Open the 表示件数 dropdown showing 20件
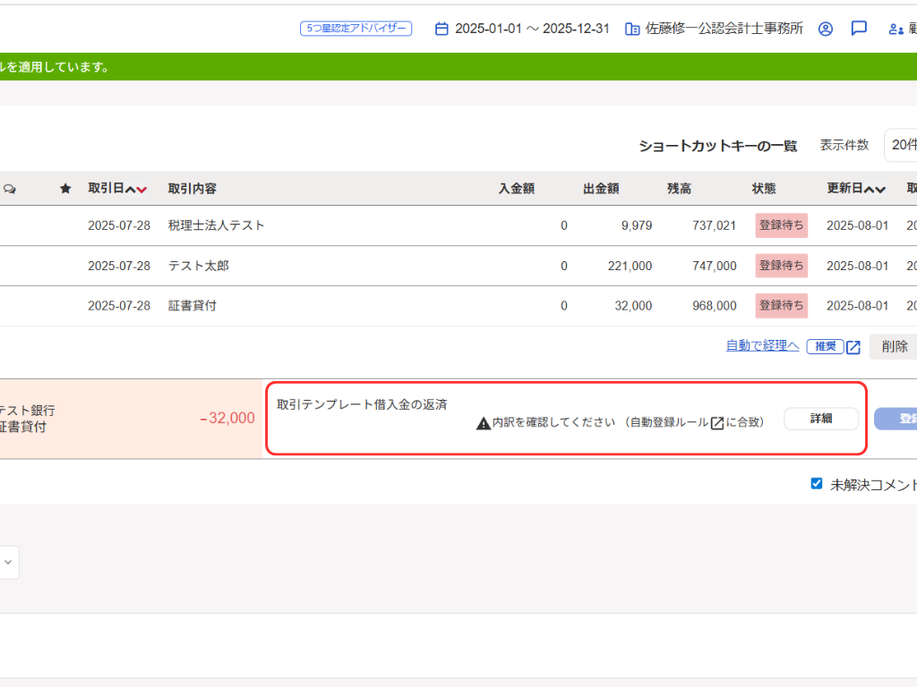Screen dimensions: 917x687 [x=901, y=145]
